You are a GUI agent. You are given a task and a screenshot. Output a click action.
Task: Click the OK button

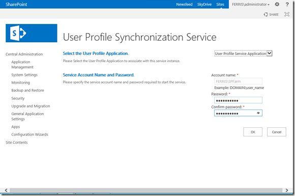[253, 132]
